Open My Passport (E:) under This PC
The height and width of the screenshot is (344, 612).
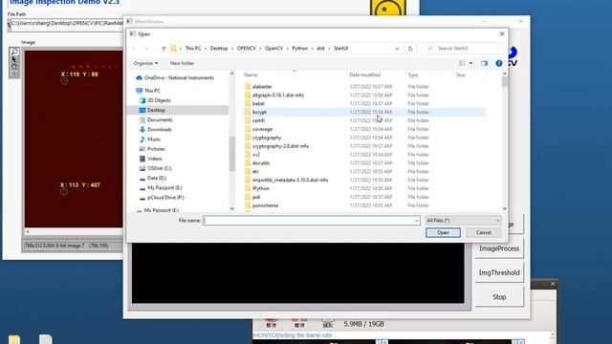point(164,187)
